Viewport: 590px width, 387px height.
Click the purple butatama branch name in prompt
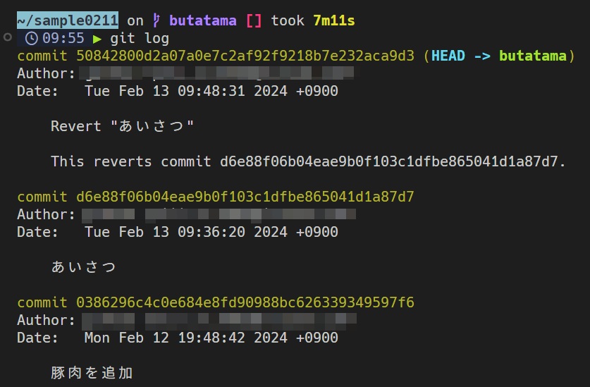click(203, 20)
